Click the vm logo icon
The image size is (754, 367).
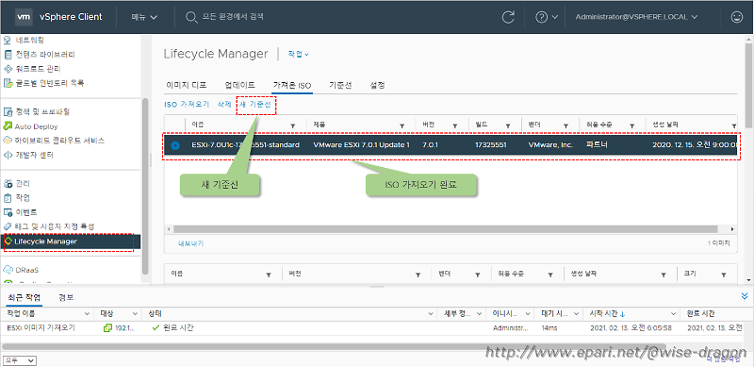(24, 17)
